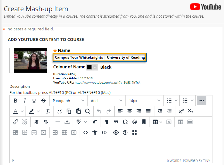224x165 pixels.
Task: Open find and replace search
Action: (x=88, y=111)
